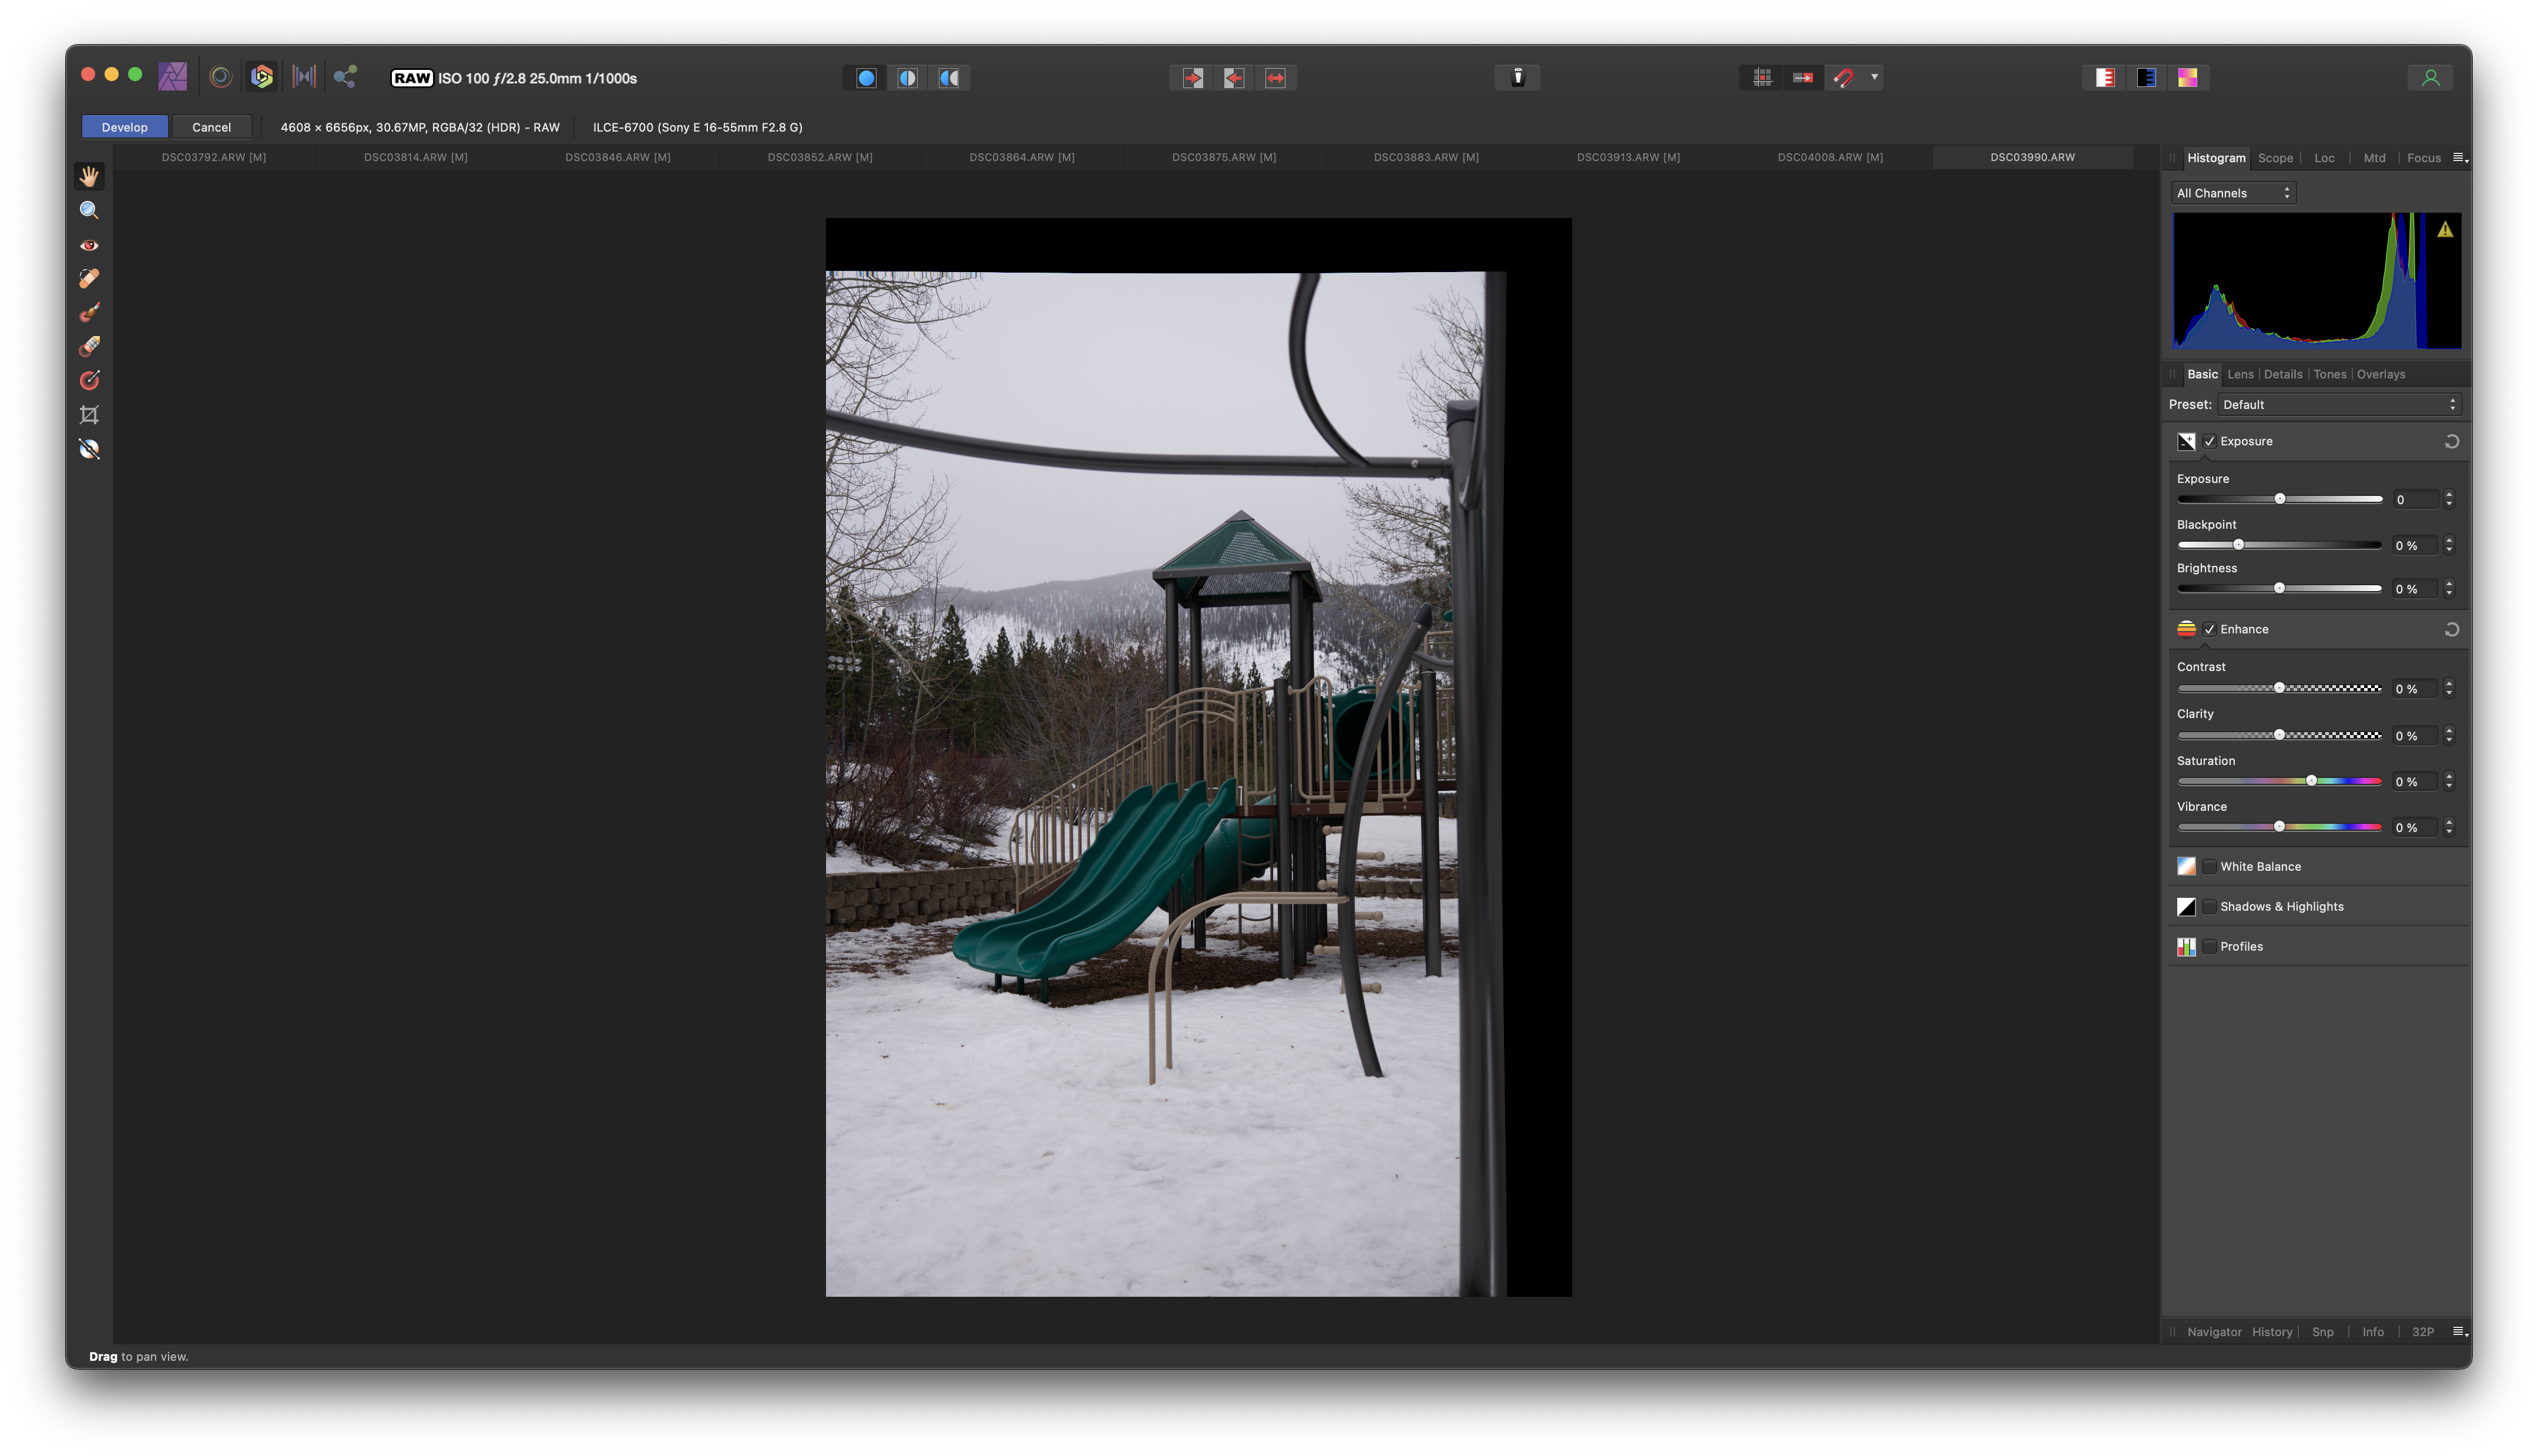Screen dimensions: 2538x1456
Task: Open the History panel tab
Action: pyautogui.click(x=2271, y=1332)
